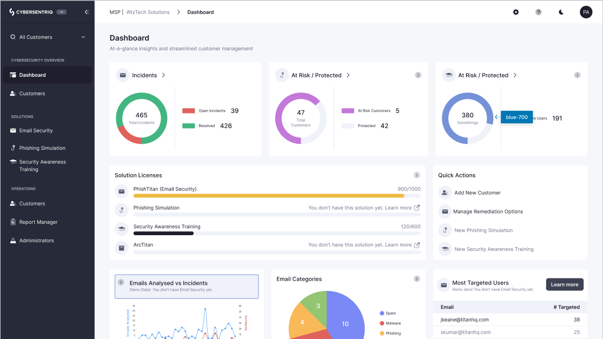Click info icon on Email Categories

pyautogui.click(x=416, y=279)
